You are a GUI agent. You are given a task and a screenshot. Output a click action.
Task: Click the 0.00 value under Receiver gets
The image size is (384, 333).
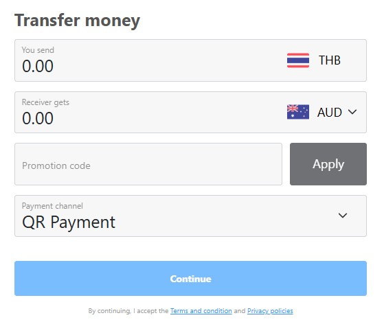38,118
